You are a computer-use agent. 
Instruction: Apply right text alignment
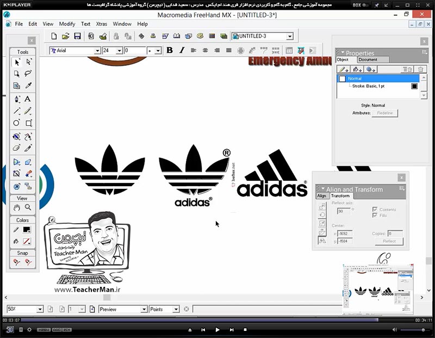tap(217, 50)
